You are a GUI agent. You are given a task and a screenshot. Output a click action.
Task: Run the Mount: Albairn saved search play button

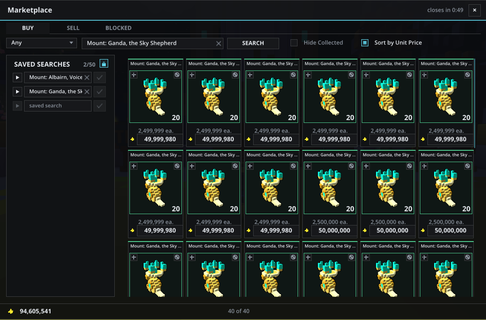point(17,78)
